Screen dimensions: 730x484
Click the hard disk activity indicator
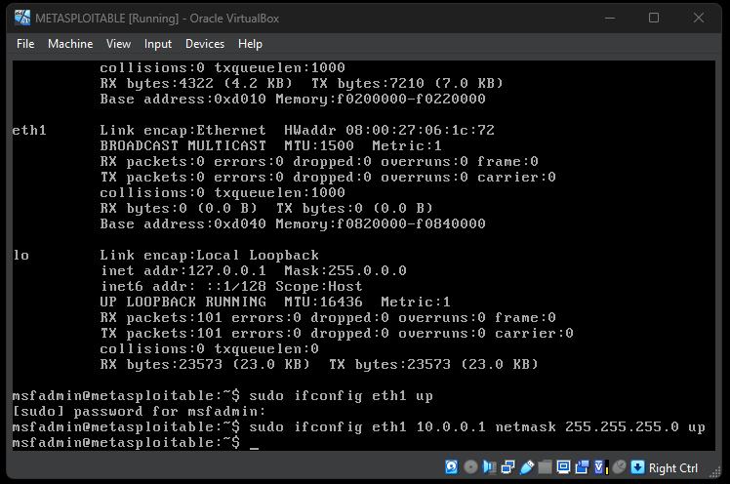point(452,467)
